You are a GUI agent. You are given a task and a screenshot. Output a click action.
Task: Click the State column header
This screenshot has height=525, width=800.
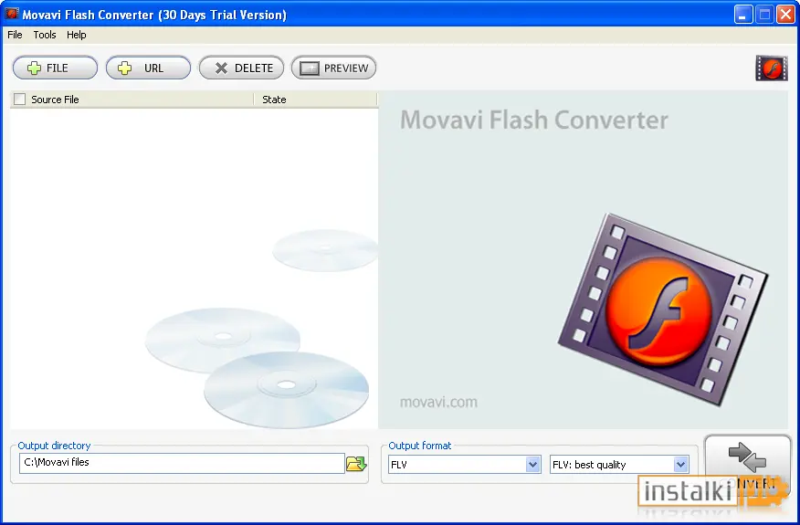tap(315, 100)
